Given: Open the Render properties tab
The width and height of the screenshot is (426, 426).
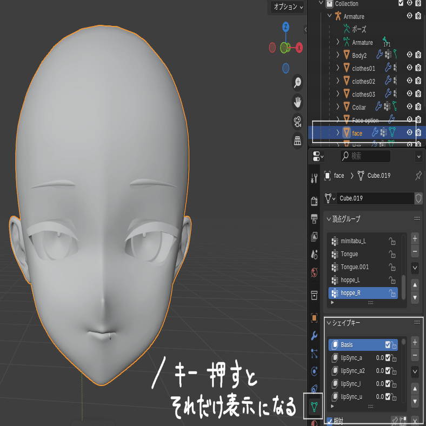Looking at the screenshot, I should (314, 201).
